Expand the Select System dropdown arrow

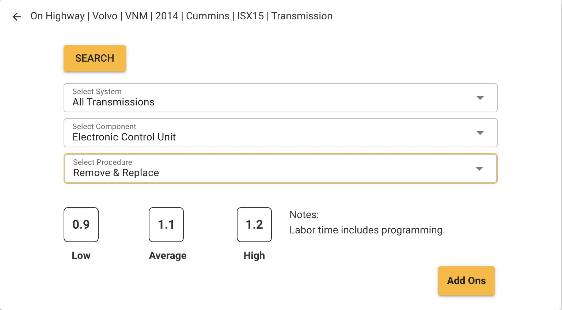click(x=480, y=98)
